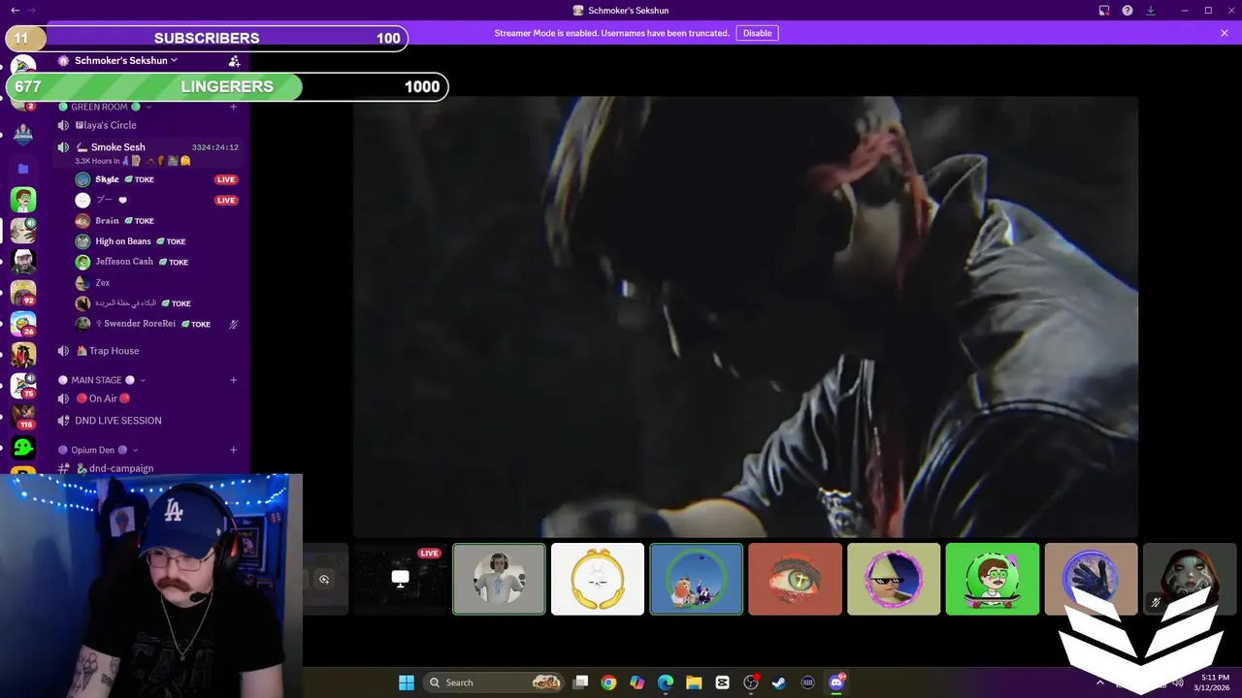Select user Zex in voice list
The width and height of the screenshot is (1242, 698).
point(102,283)
